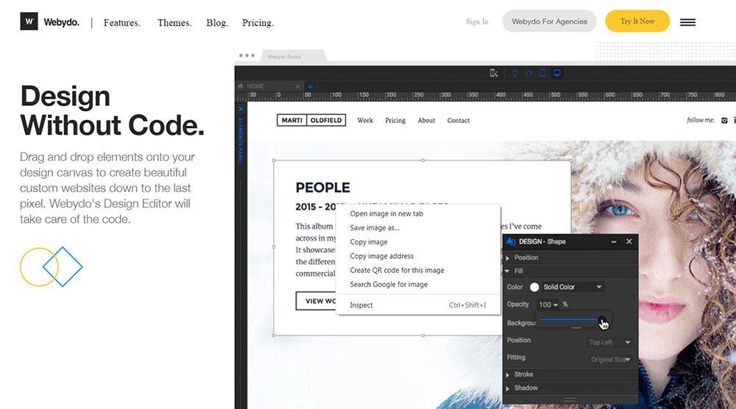Click the bottom-center selection handle of the shape
Screen dimensions: 736x409
[x=423, y=335]
